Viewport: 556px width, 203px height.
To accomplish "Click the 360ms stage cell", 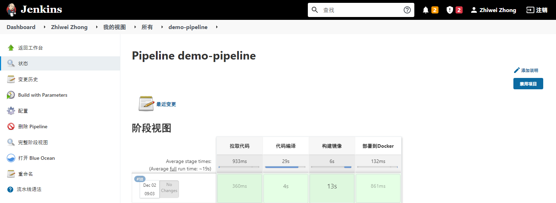I will 240,188.
